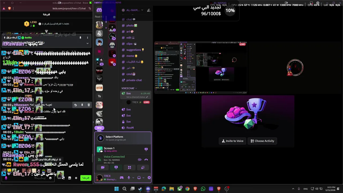Open the clips text channel
The image size is (343, 193).
coord(132,44)
